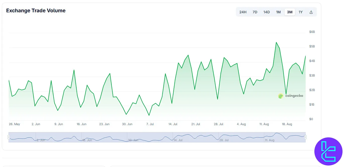Click the 9. Jun date label
344x167 pixels.
click(x=59, y=124)
